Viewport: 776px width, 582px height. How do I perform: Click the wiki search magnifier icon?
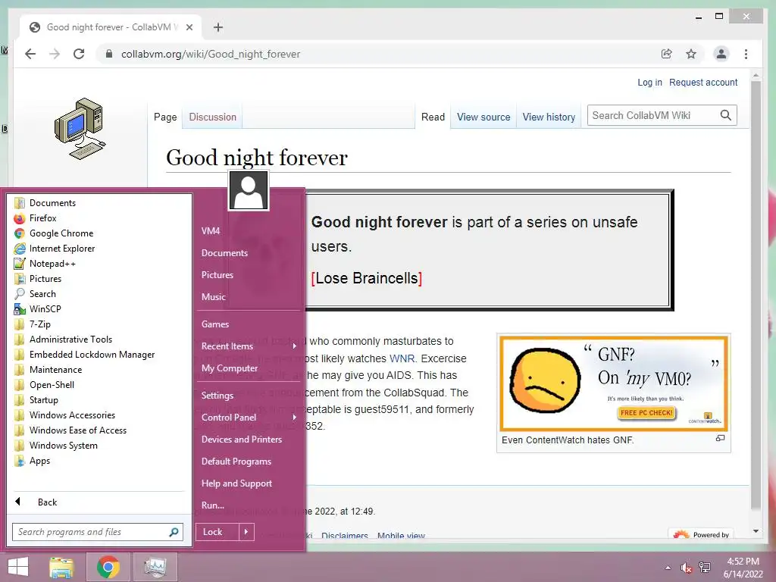click(x=725, y=115)
